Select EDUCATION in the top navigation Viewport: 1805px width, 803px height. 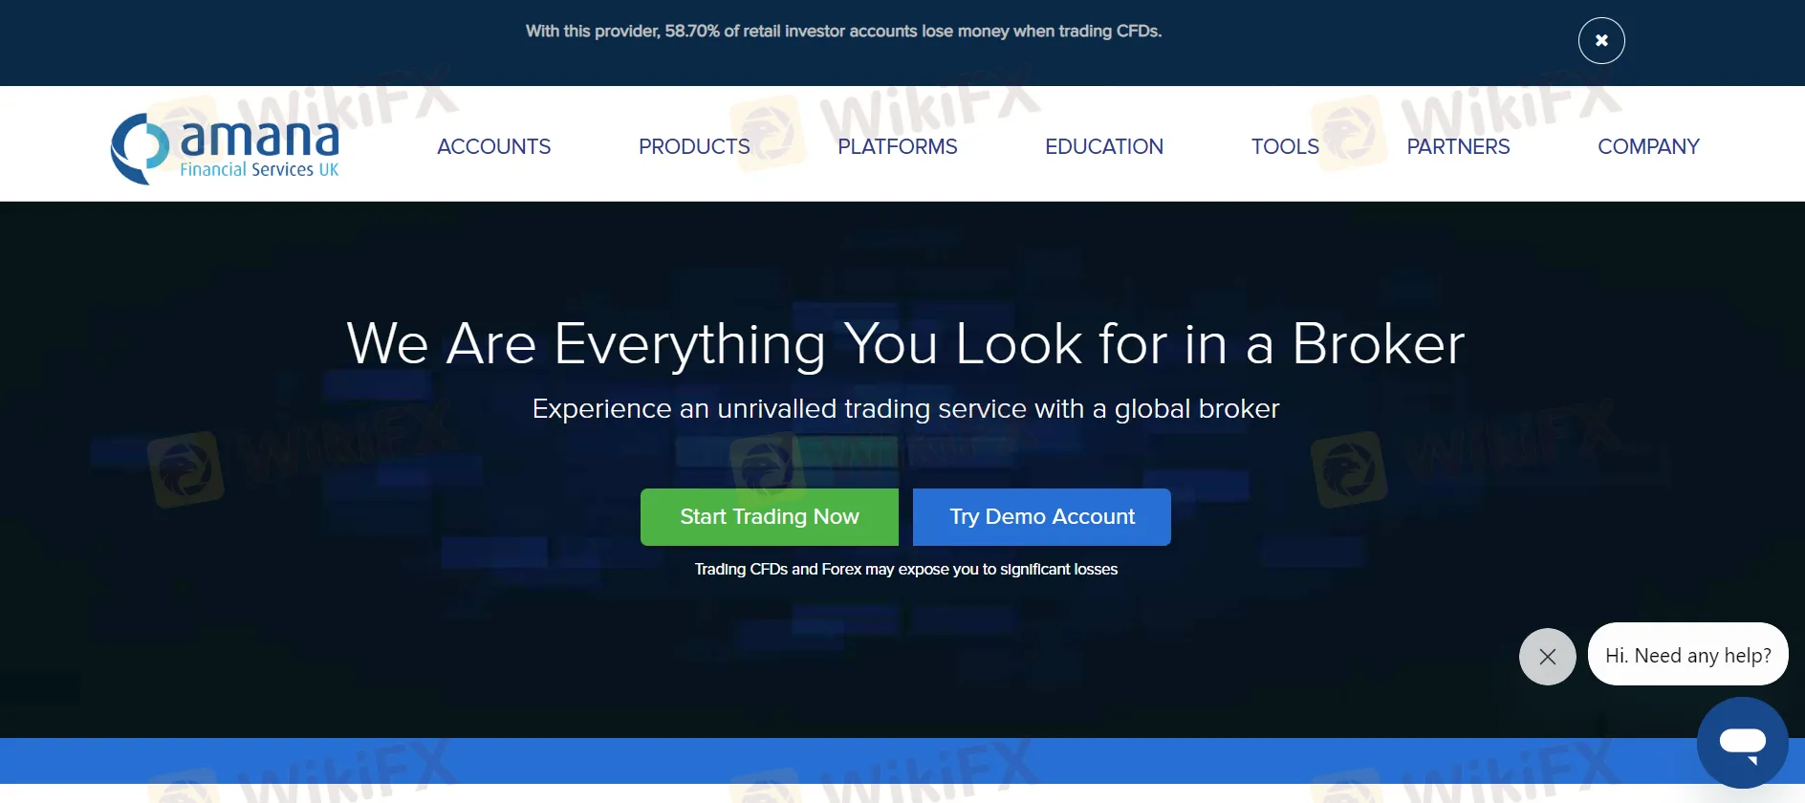[x=1103, y=146]
